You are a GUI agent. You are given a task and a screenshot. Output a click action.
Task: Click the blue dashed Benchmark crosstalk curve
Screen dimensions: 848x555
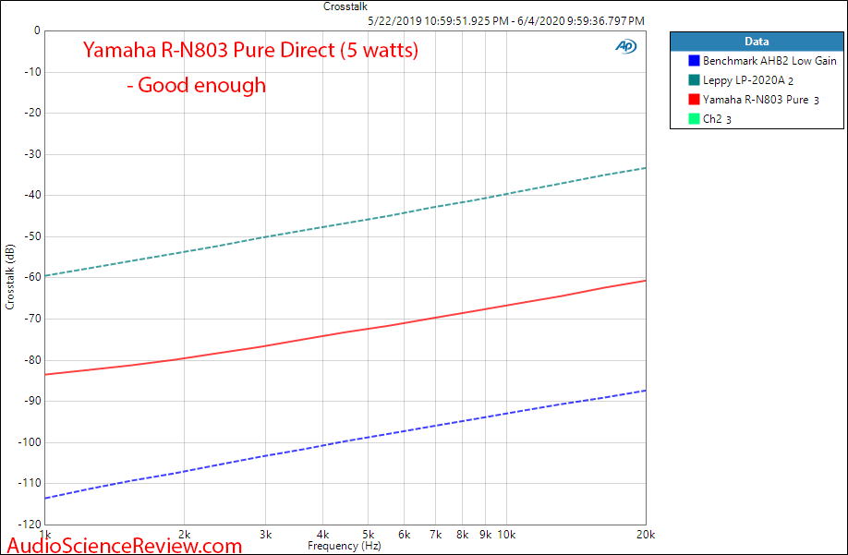pos(345,445)
